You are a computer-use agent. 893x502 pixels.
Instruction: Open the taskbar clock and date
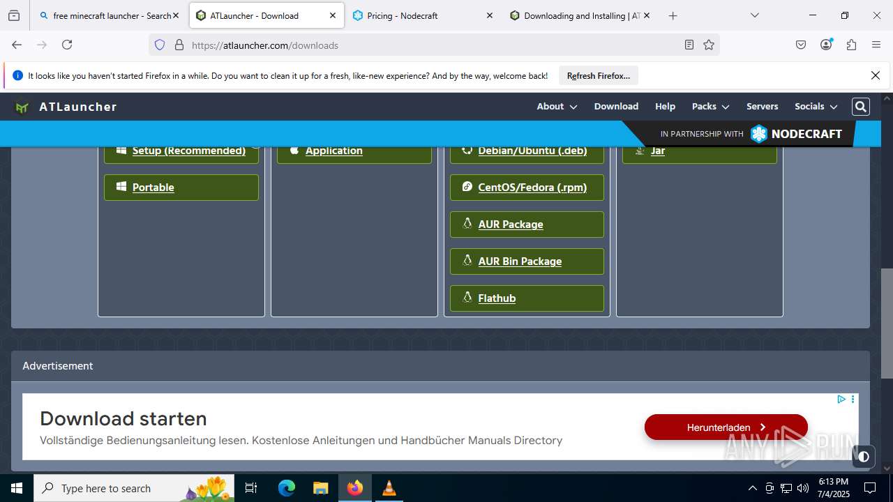pos(834,488)
